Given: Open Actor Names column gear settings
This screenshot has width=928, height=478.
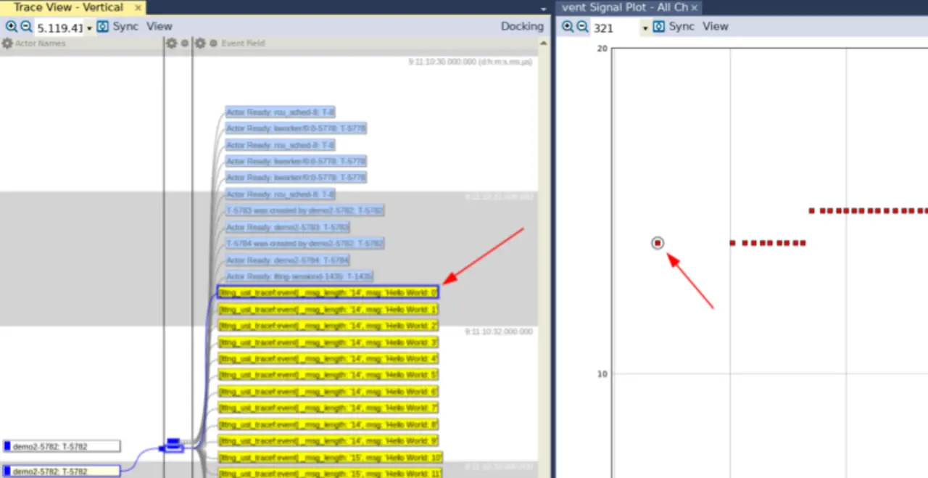Looking at the screenshot, I should tap(7, 44).
